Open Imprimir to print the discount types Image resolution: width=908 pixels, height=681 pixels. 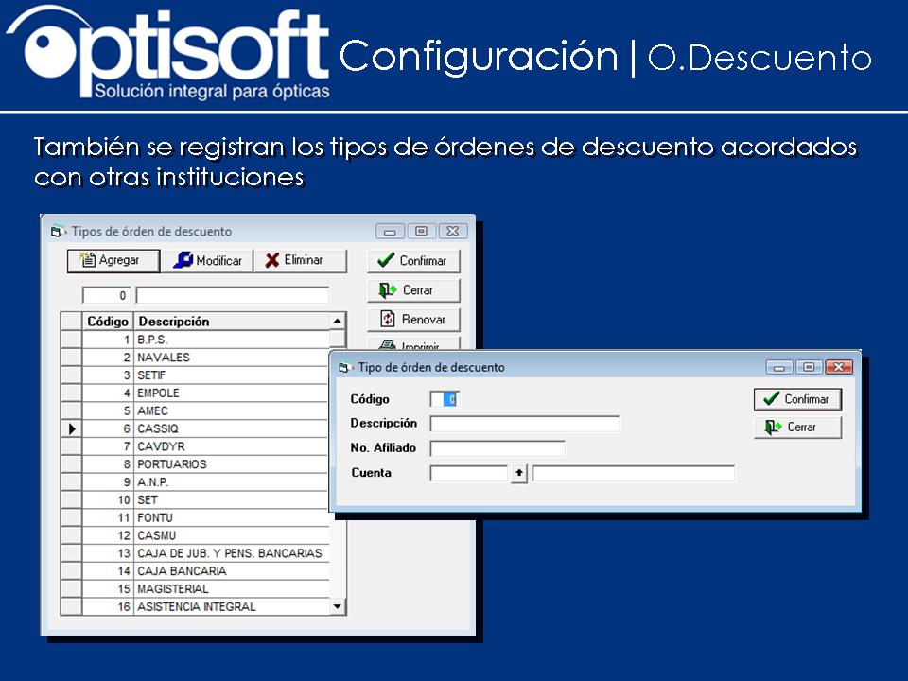pos(388,342)
